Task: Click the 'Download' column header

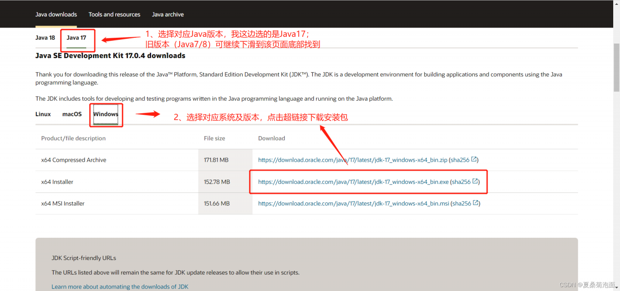Action: pos(272,138)
